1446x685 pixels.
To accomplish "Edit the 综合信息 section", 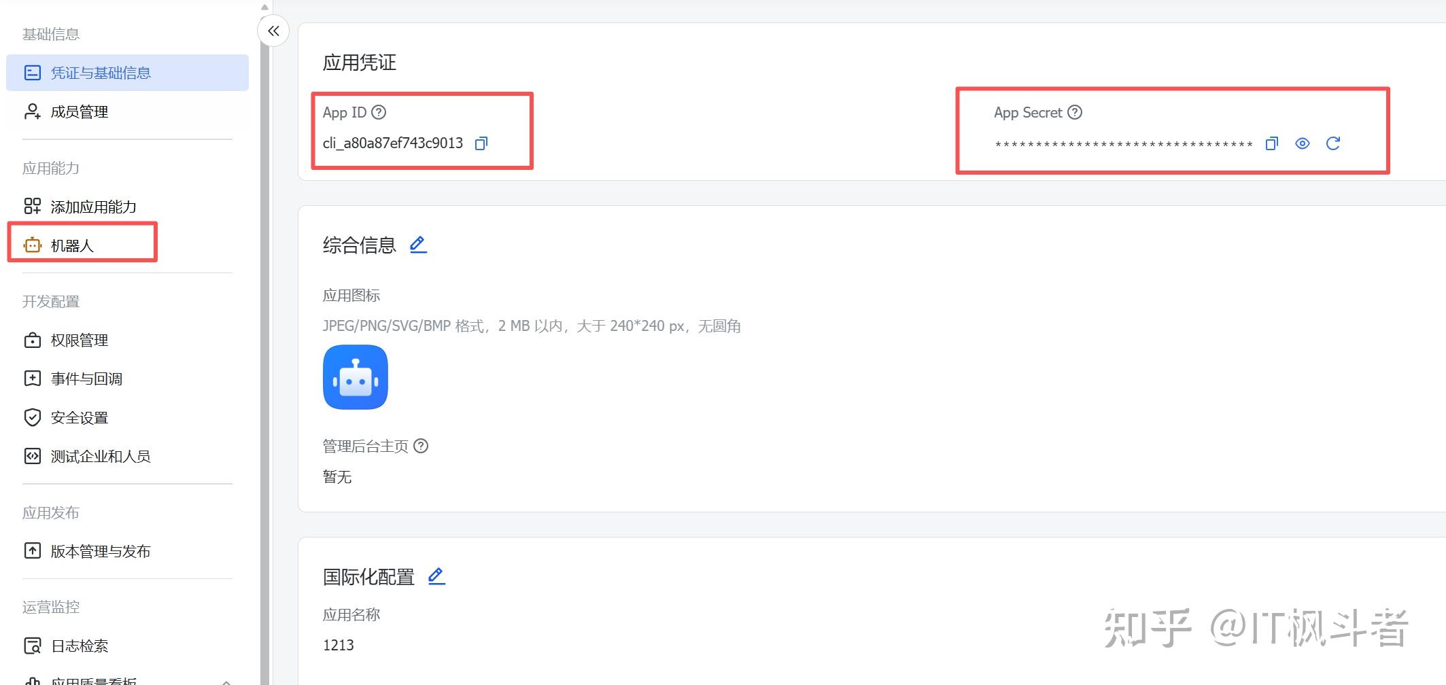I will pyautogui.click(x=418, y=245).
